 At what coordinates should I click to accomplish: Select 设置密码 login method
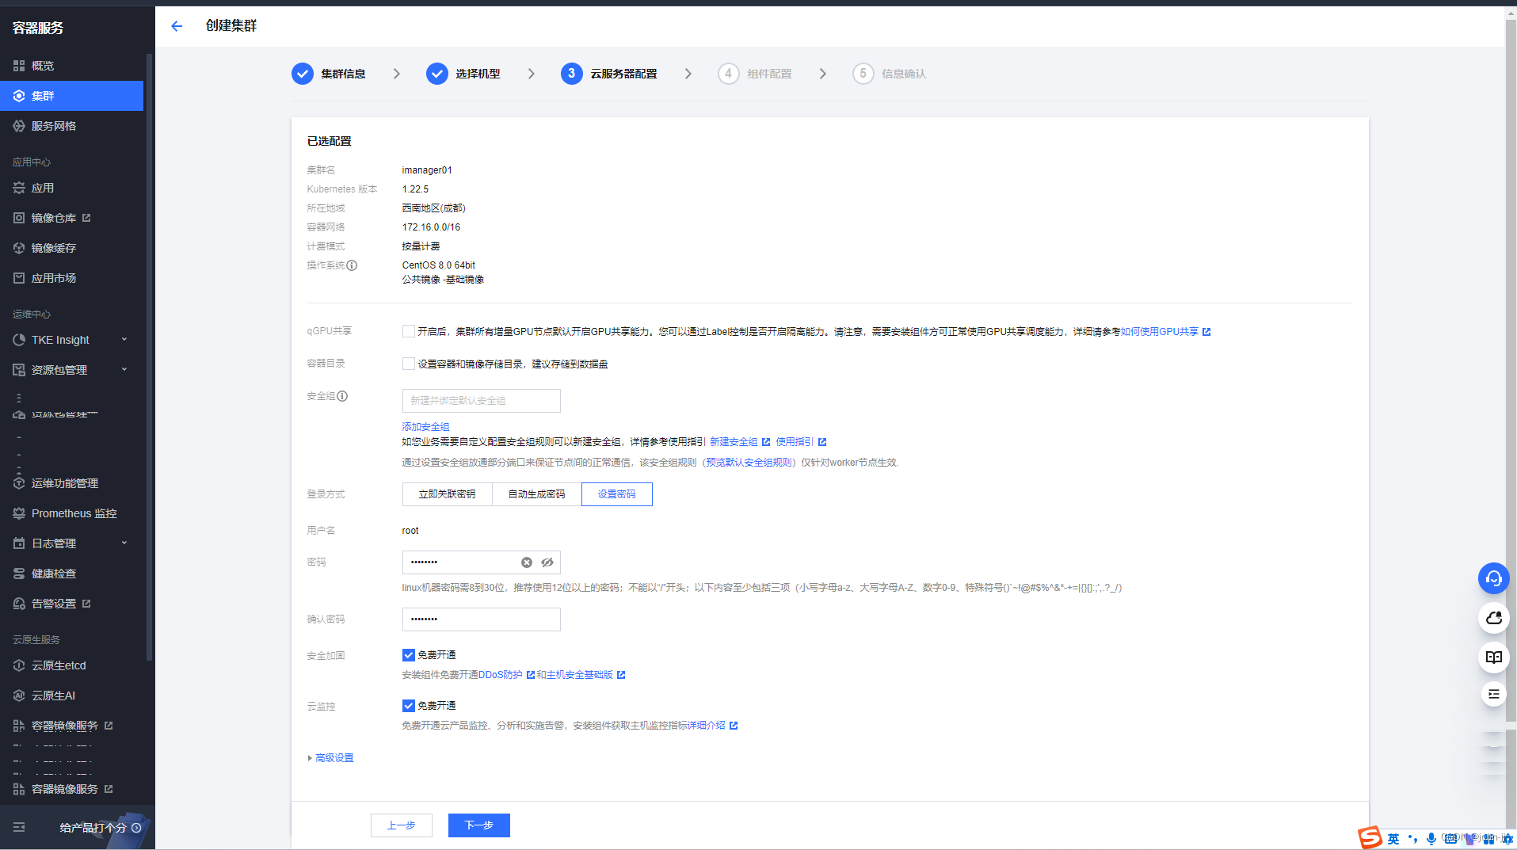click(616, 494)
